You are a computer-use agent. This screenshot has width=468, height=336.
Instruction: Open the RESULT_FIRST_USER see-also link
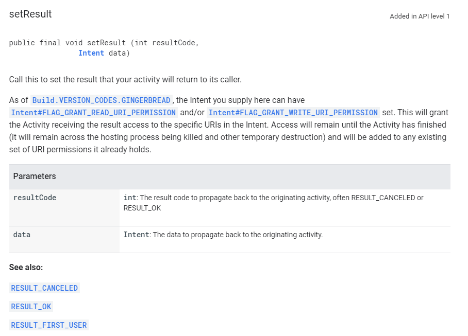pos(49,325)
